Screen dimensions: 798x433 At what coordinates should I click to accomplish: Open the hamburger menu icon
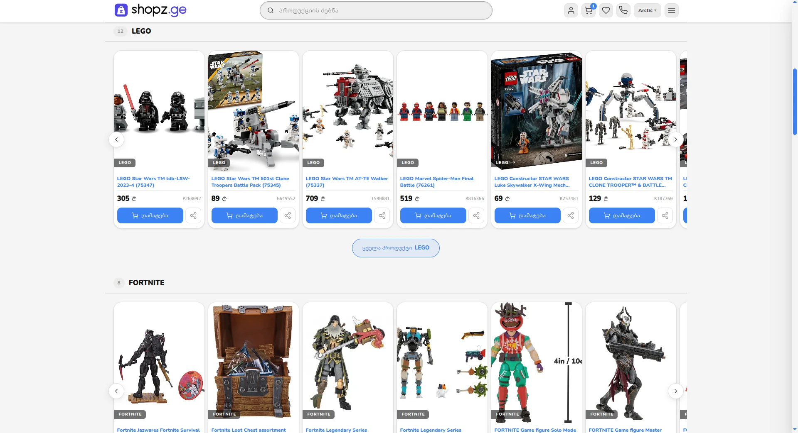click(672, 10)
